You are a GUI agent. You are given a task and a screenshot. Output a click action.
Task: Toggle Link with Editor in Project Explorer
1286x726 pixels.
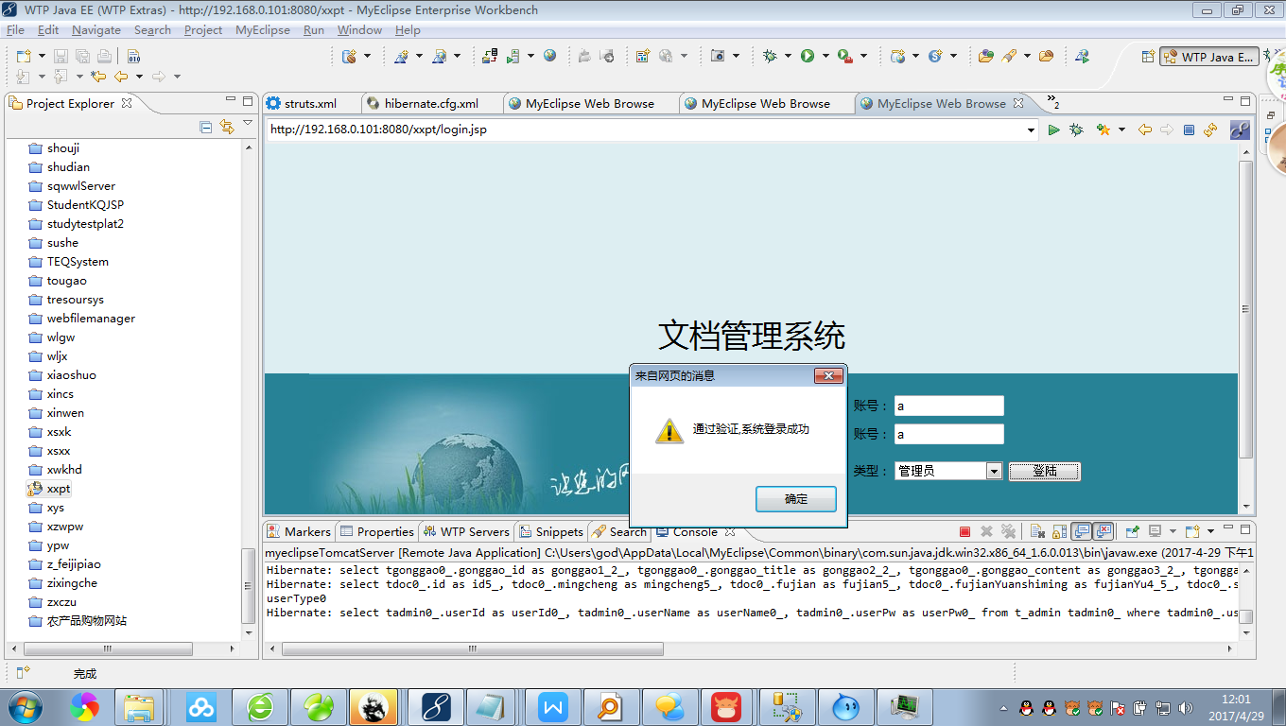(227, 127)
